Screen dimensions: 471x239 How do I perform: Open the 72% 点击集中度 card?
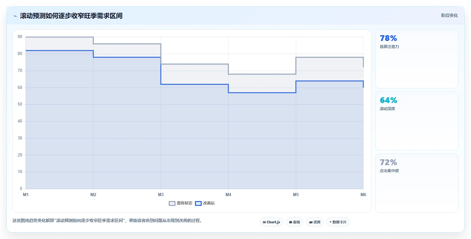[417, 183]
